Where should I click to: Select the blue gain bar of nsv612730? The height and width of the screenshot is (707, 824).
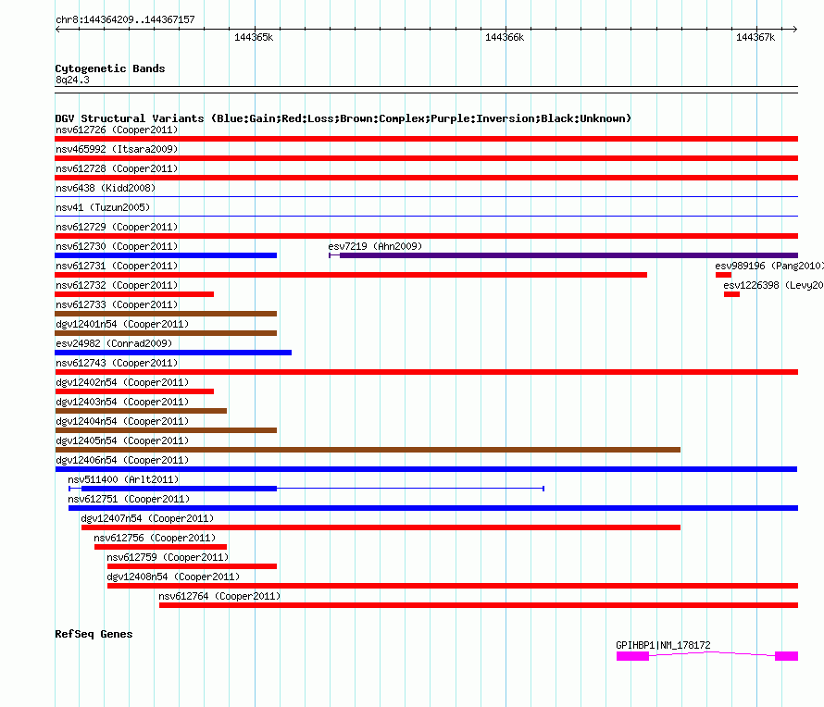click(x=166, y=255)
